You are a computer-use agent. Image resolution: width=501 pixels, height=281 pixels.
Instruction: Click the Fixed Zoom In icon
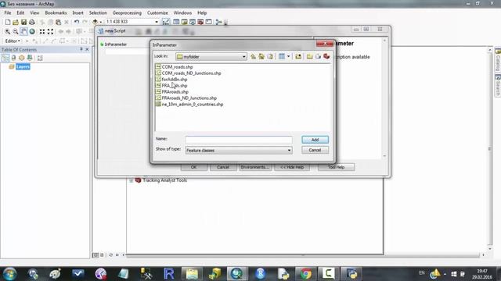[x=42, y=31]
